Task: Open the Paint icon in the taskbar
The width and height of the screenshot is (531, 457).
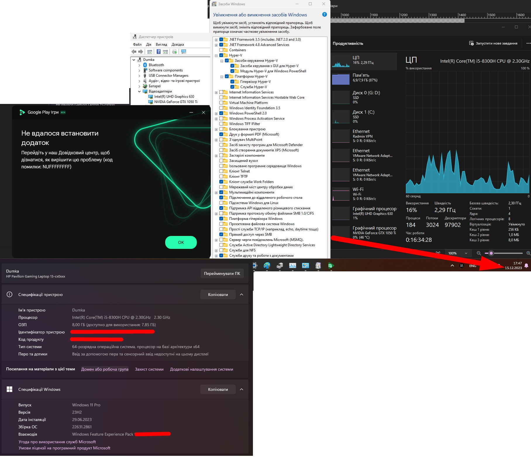Action: click(x=267, y=266)
